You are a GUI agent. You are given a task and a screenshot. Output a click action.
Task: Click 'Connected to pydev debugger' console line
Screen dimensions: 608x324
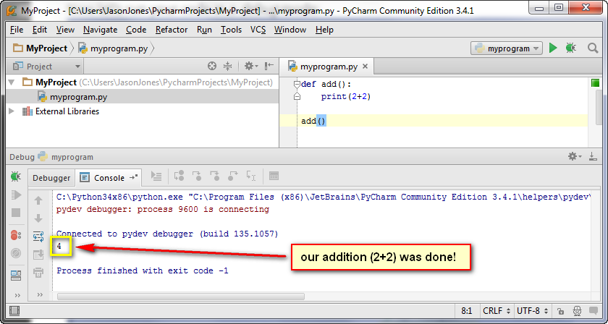click(167, 234)
